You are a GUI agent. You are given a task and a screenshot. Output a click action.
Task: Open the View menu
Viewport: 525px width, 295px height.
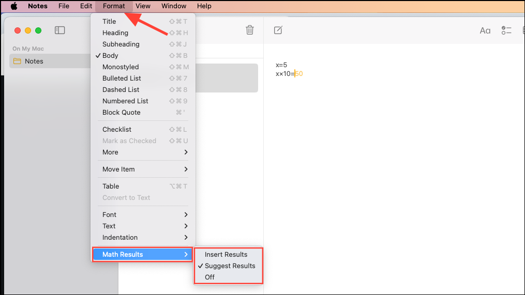(x=143, y=6)
